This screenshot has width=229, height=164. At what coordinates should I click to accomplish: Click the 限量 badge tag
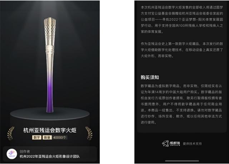point(47,138)
